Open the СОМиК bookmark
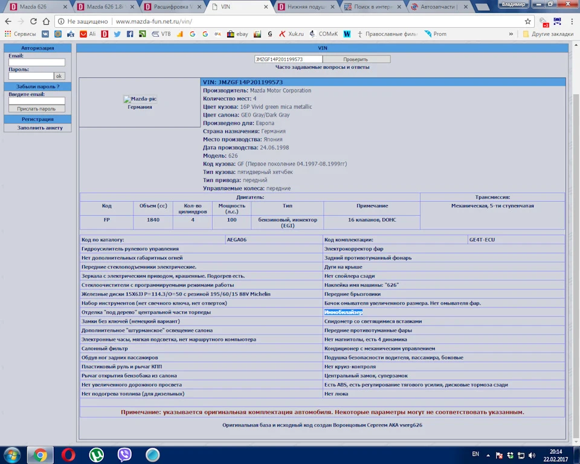Image resolution: width=580 pixels, height=464 pixels. coord(324,34)
